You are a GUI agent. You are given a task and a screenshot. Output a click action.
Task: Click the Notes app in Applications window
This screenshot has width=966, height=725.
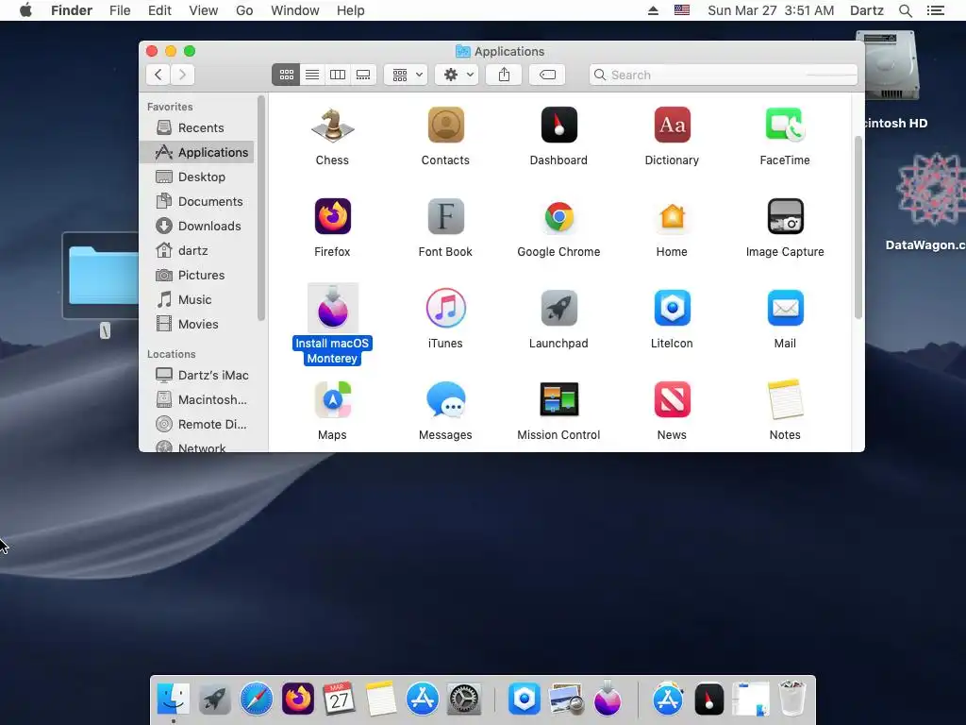785,399
